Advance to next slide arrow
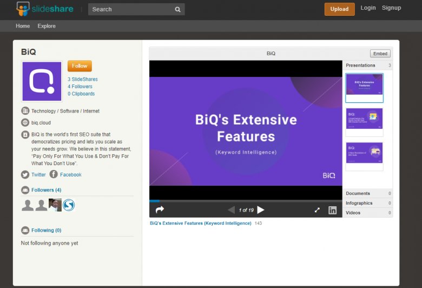Image resolution: width=422 pixels, height=288 pixels. pyautogui.click(x=261, y=210)
